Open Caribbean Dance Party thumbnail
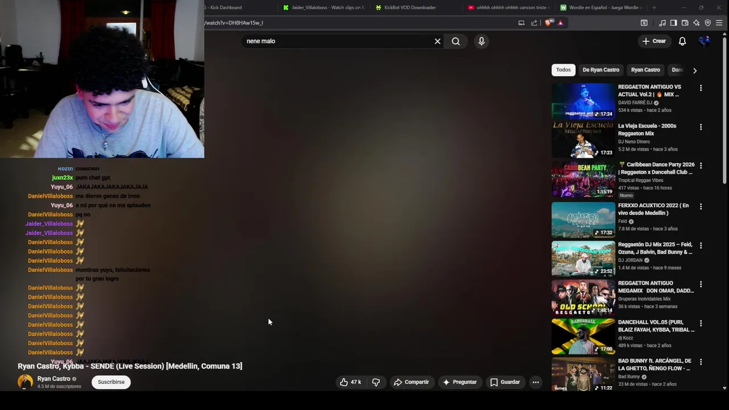This screenshot has width=729, height=410. (583, 179)
